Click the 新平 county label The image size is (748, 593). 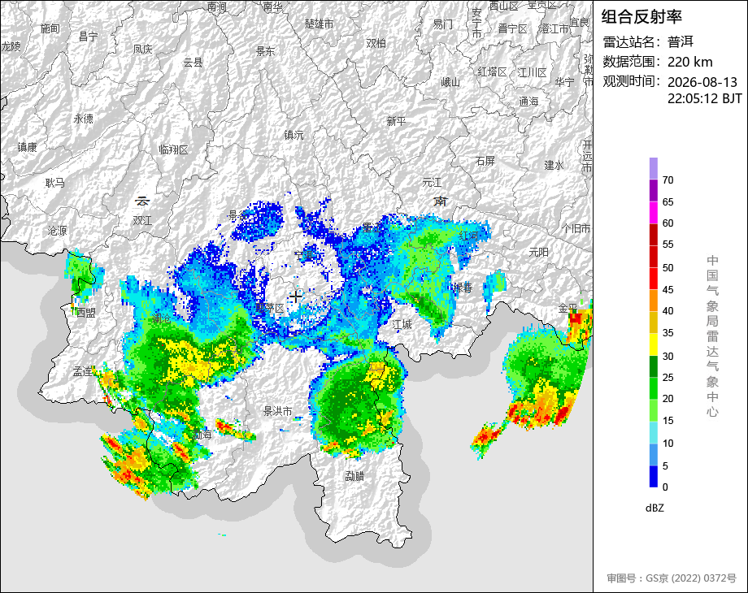397,122
